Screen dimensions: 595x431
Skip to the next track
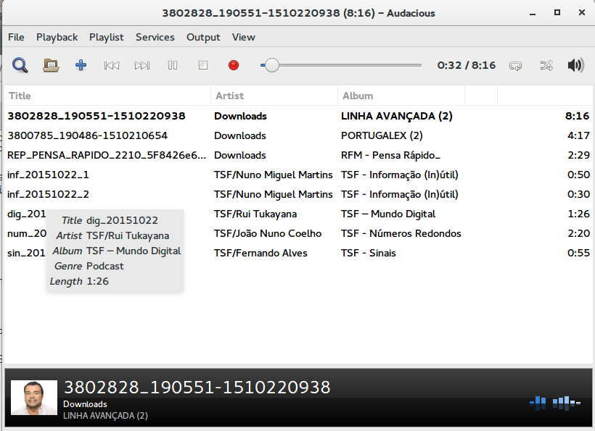coord(142,65)
